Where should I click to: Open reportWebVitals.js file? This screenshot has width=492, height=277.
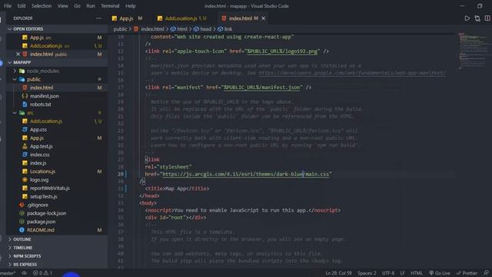(49, 188)
